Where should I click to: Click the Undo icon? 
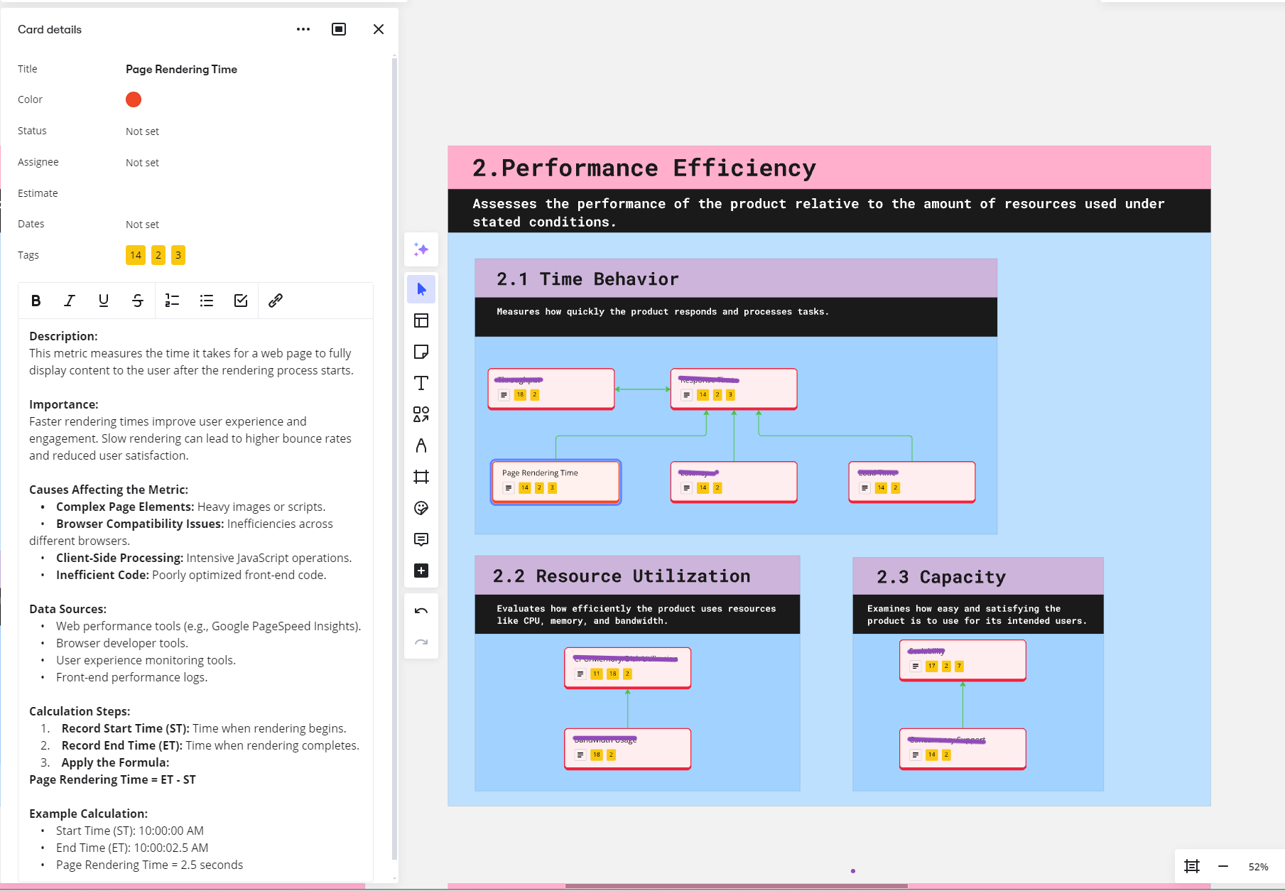[421, 610]
